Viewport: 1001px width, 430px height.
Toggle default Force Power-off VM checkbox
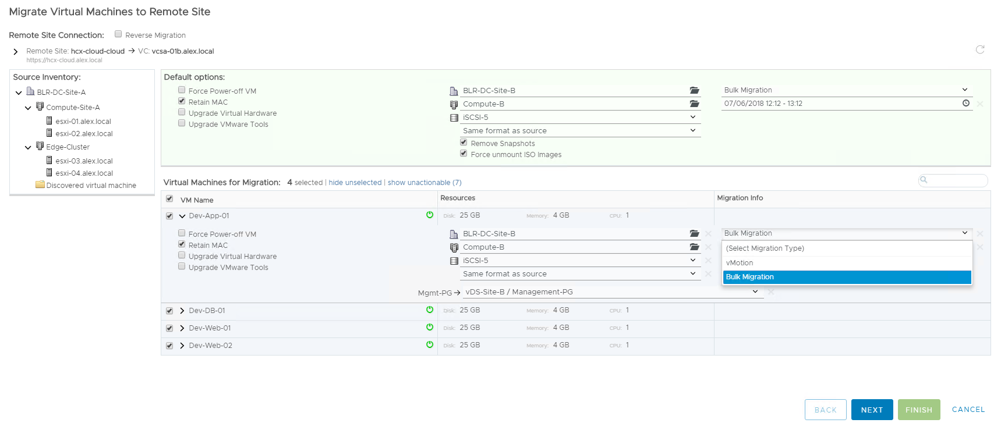[182, 90]
